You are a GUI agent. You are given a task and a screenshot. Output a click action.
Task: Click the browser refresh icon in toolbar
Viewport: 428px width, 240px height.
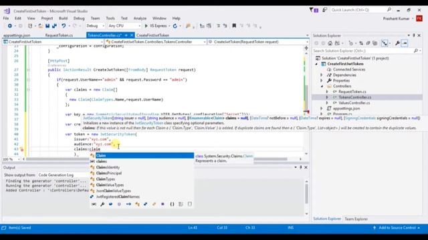pyautogui.click(x=175, y=26)
